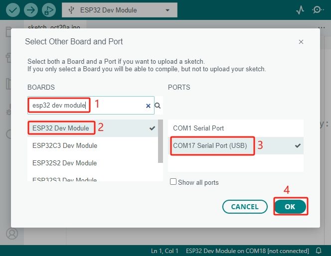Open the Library Manager sidebar icon
The height and width of the screenshot is (256, 331).
8,84
